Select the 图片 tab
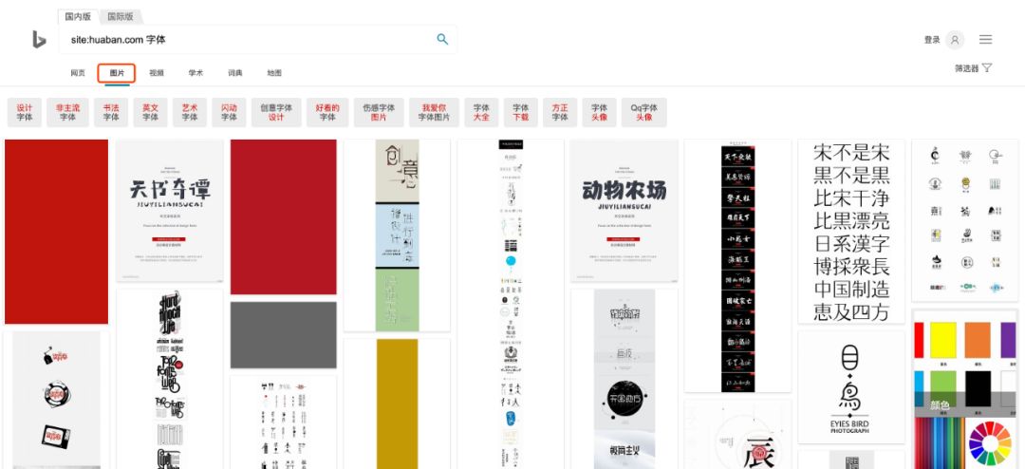This screenshot has width=1025, height=469. click(117, 72)
